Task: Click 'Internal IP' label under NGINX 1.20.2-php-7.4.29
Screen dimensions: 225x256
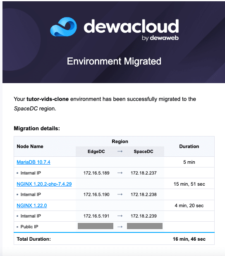Action: [31, 194]
